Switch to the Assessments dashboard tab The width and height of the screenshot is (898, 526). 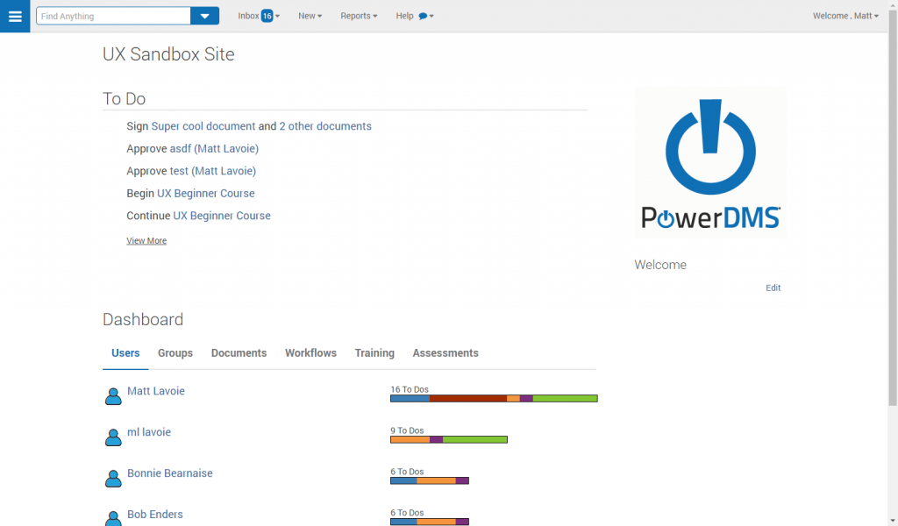coord(445,353)
